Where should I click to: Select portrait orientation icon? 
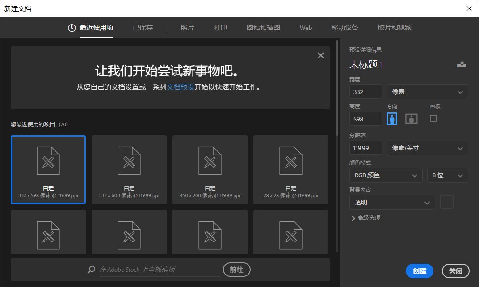[x=392, y=119]
